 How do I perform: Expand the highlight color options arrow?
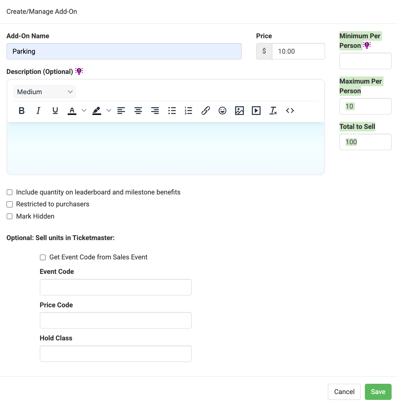click(x=109, y=111)
